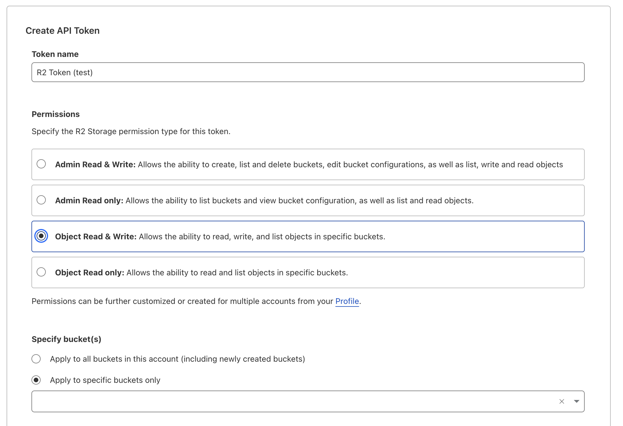Image resolution: width=623 pixels, height=426 pixels.
Task: Expand the specific buckets dropdown arrow
Action: pos(577,401)
